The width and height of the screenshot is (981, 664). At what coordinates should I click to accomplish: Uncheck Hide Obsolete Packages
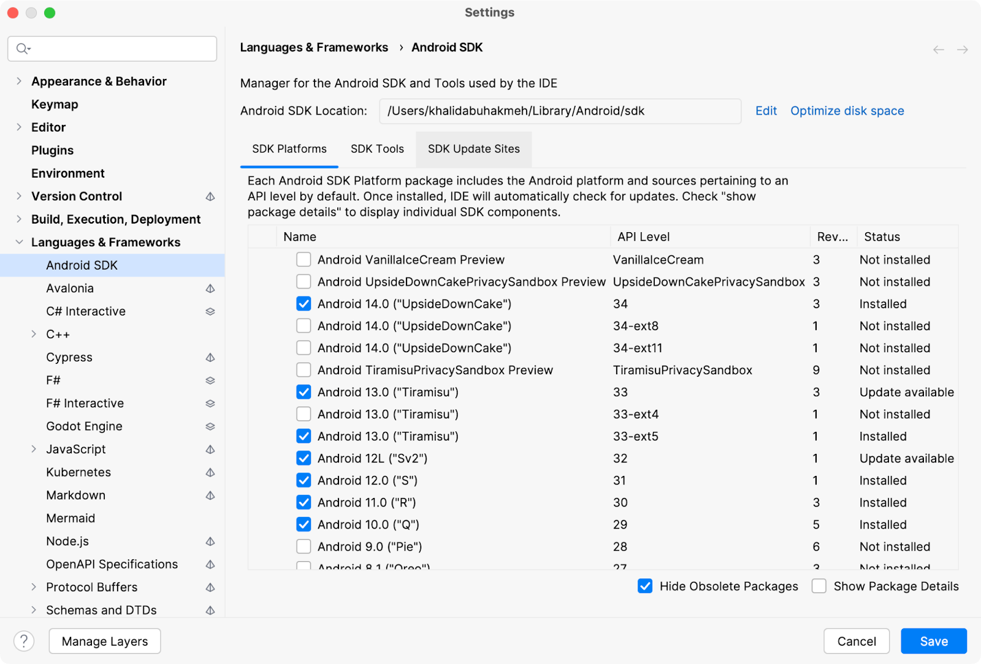pyautogui.click(x=645, y=586)
